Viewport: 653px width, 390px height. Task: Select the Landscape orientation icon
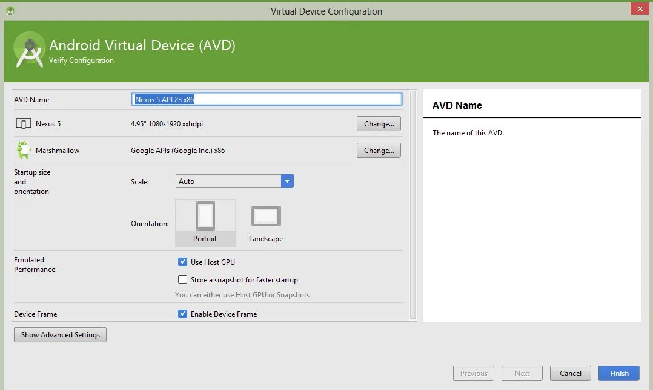pyautogui.click(x=266, y=216)
